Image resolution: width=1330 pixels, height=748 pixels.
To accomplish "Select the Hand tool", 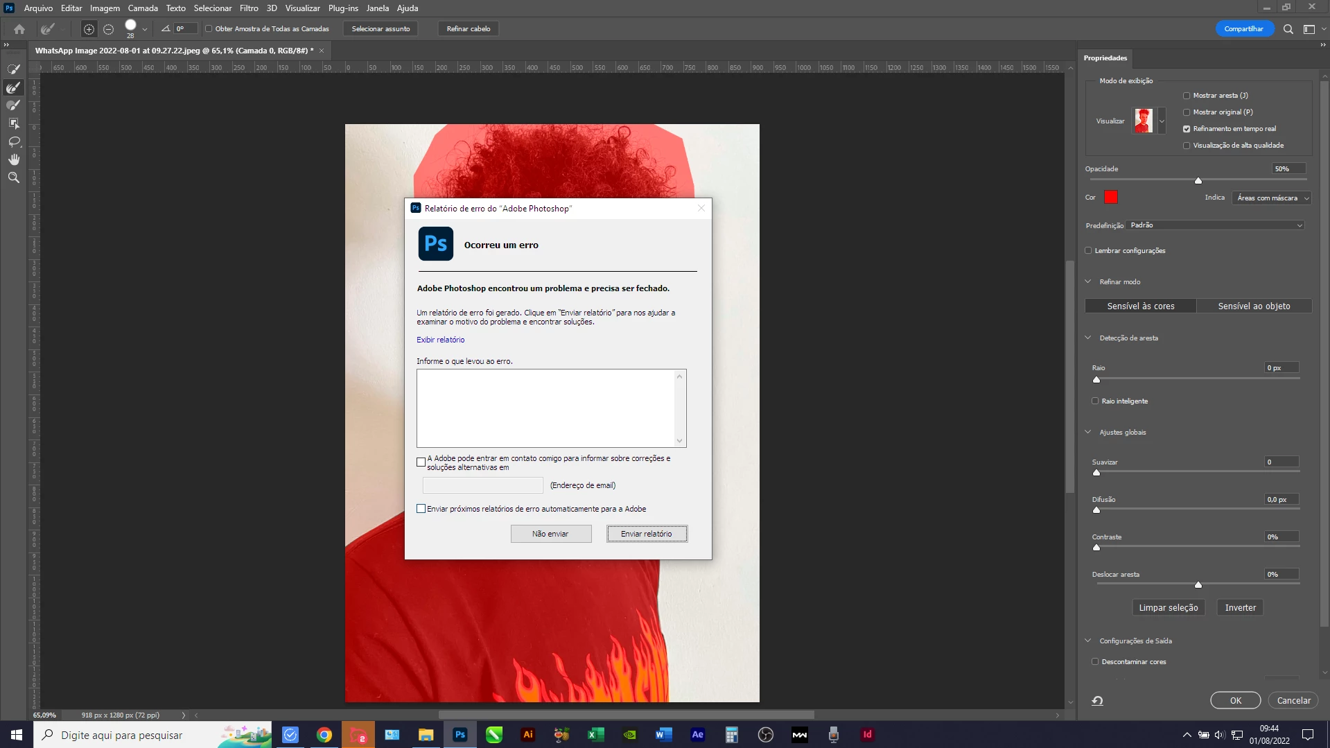I will (13, 159).
